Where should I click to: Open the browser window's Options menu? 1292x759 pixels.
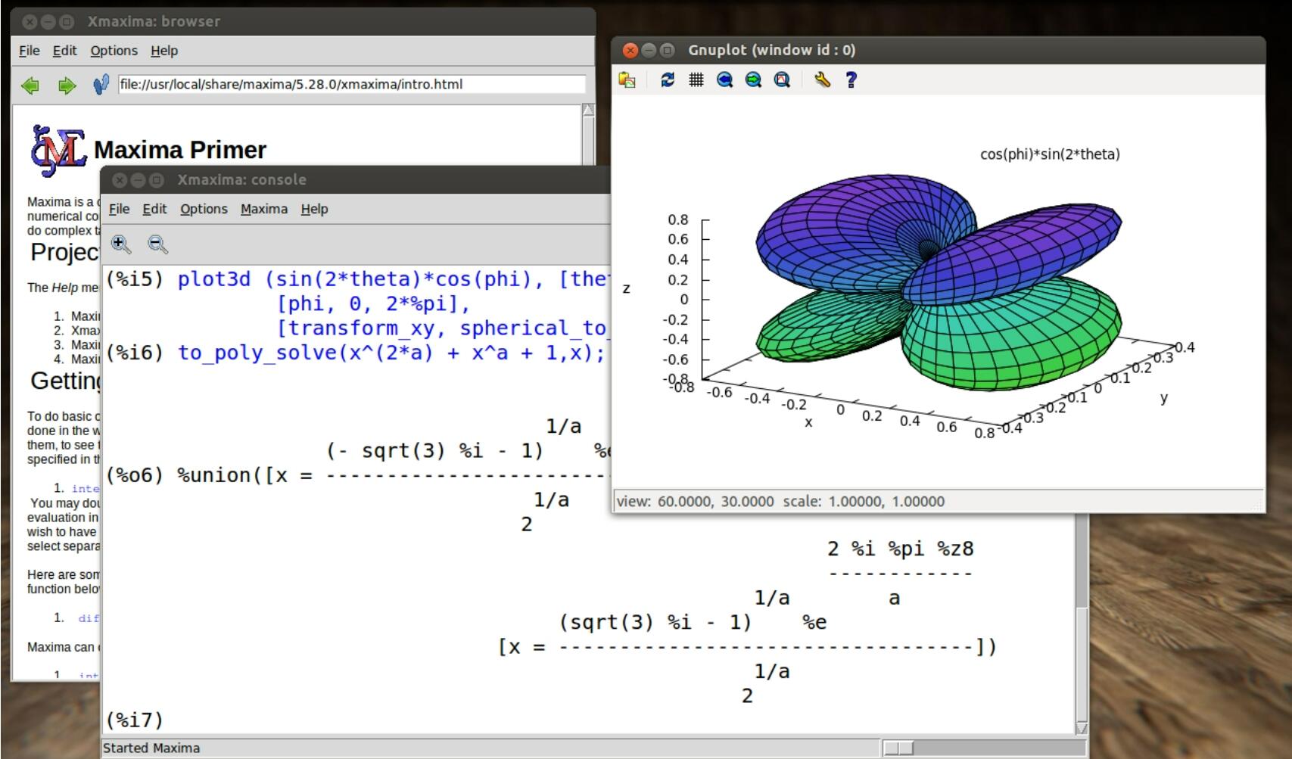[114, 51]
